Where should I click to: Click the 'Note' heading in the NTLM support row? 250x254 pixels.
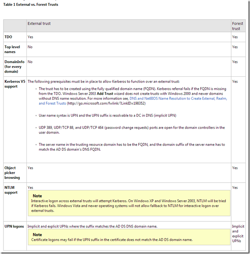(x=38, y=196)
